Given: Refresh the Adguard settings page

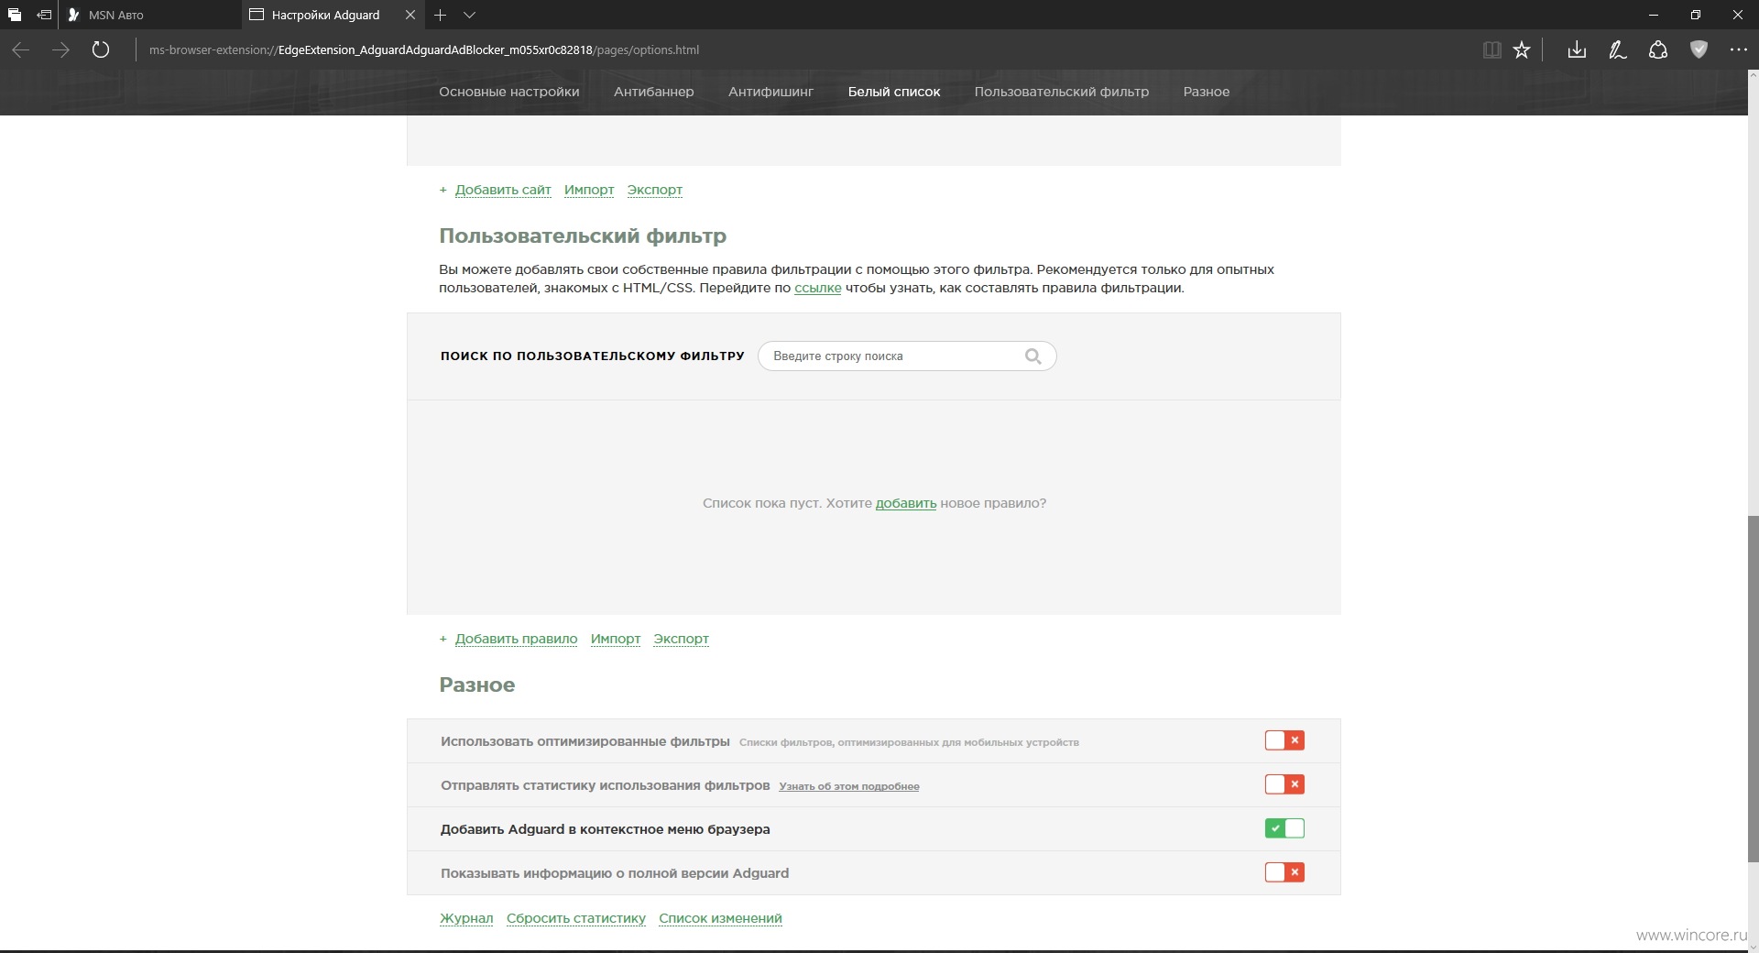Looking at the screenshot, I should tap(101, 50).
